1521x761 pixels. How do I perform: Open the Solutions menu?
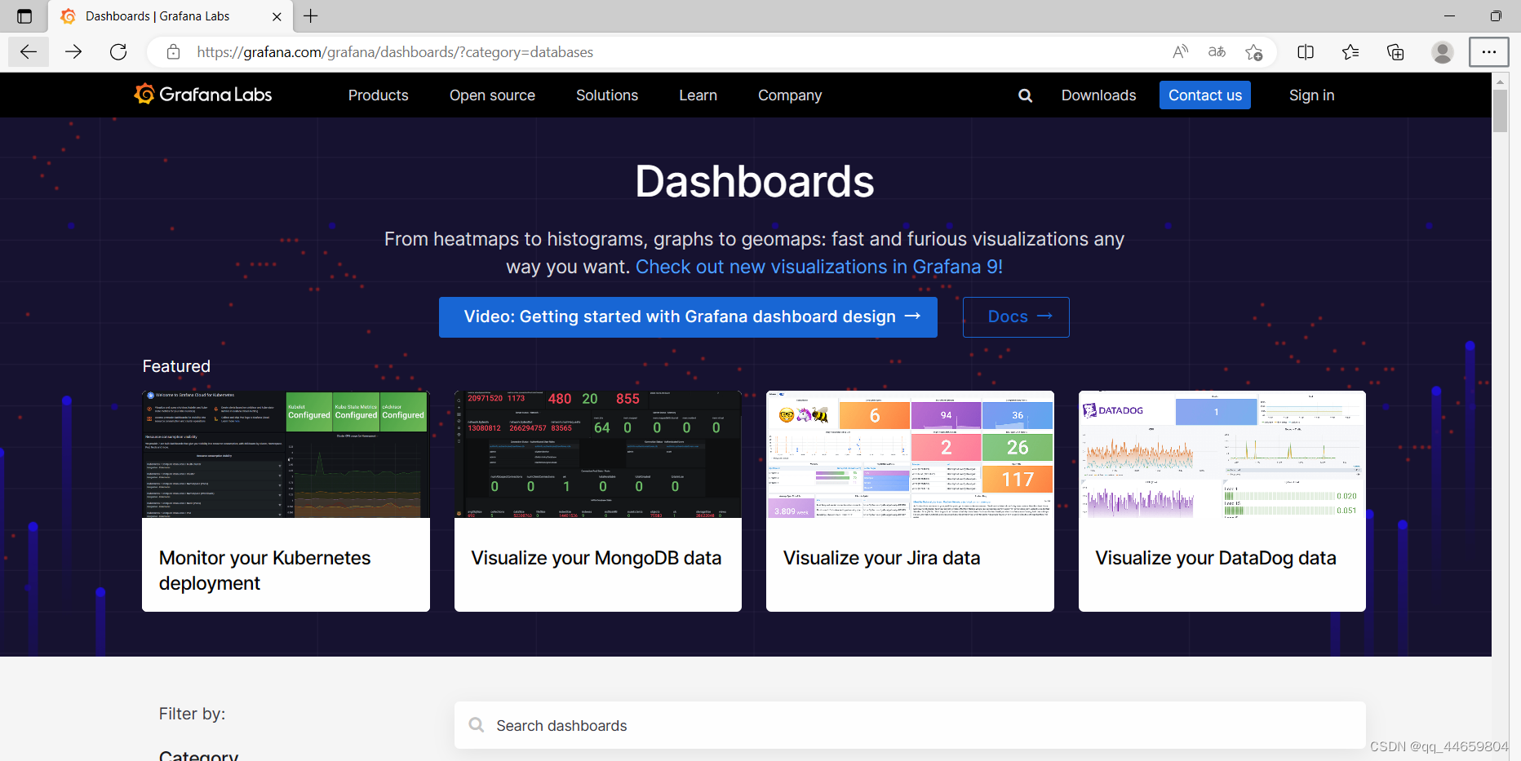tap(607, 95)
